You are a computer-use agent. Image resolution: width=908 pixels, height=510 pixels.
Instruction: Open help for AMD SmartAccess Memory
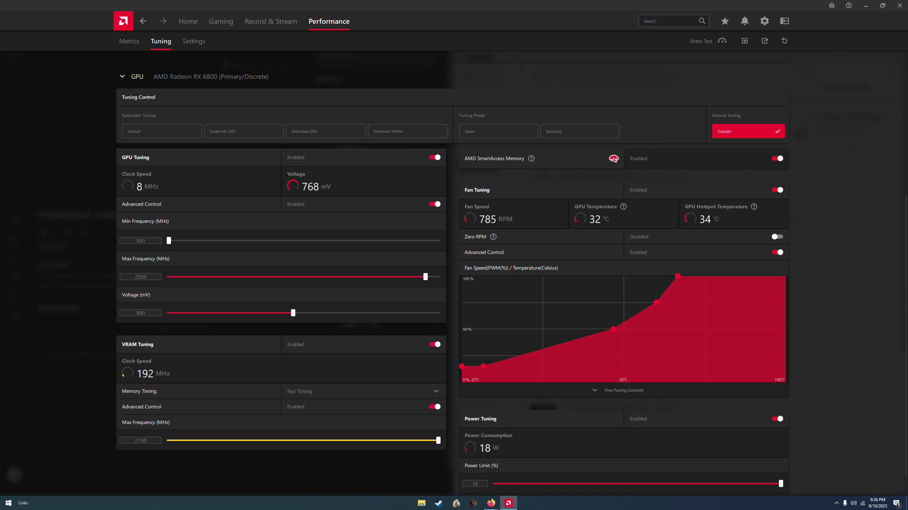[531, 158]
